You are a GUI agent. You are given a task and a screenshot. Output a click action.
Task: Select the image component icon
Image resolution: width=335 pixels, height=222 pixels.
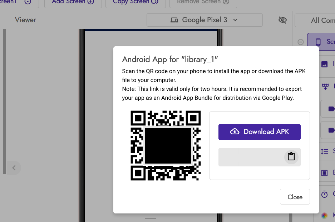point(324,64)
